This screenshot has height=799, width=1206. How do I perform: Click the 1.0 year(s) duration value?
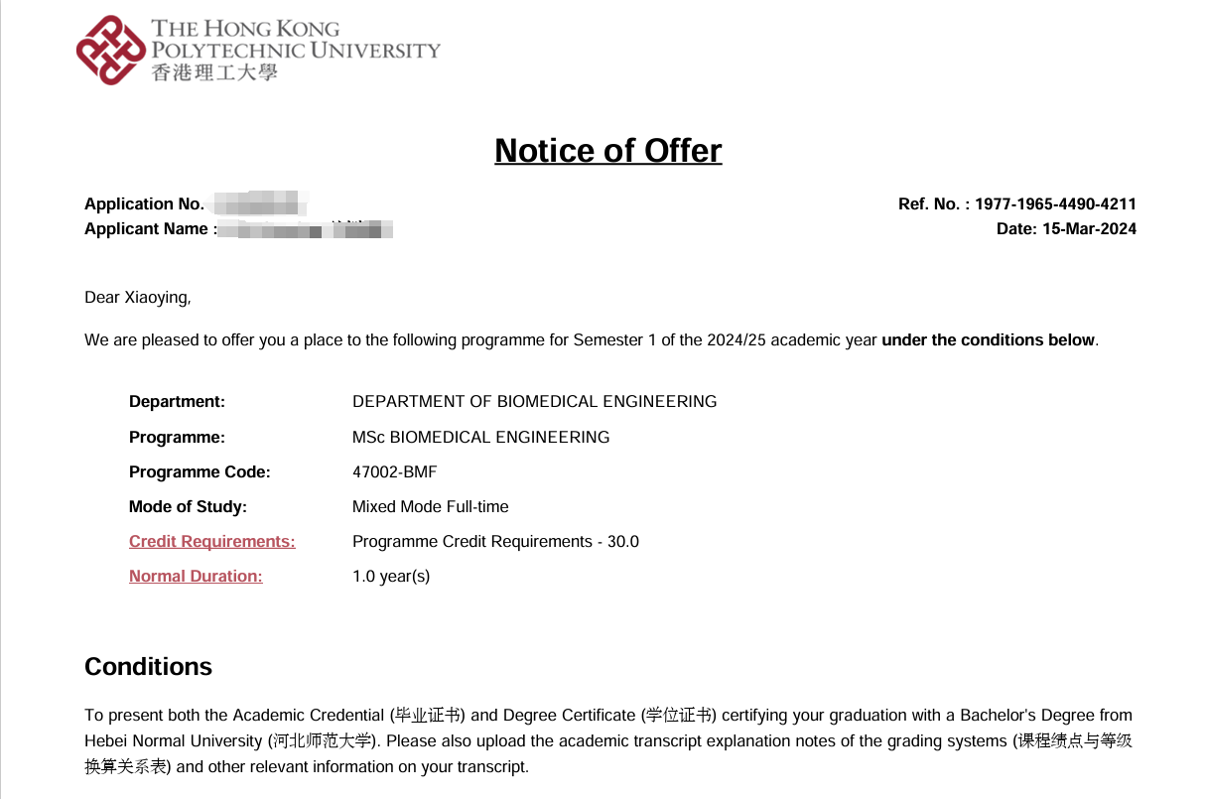[391, 576]
